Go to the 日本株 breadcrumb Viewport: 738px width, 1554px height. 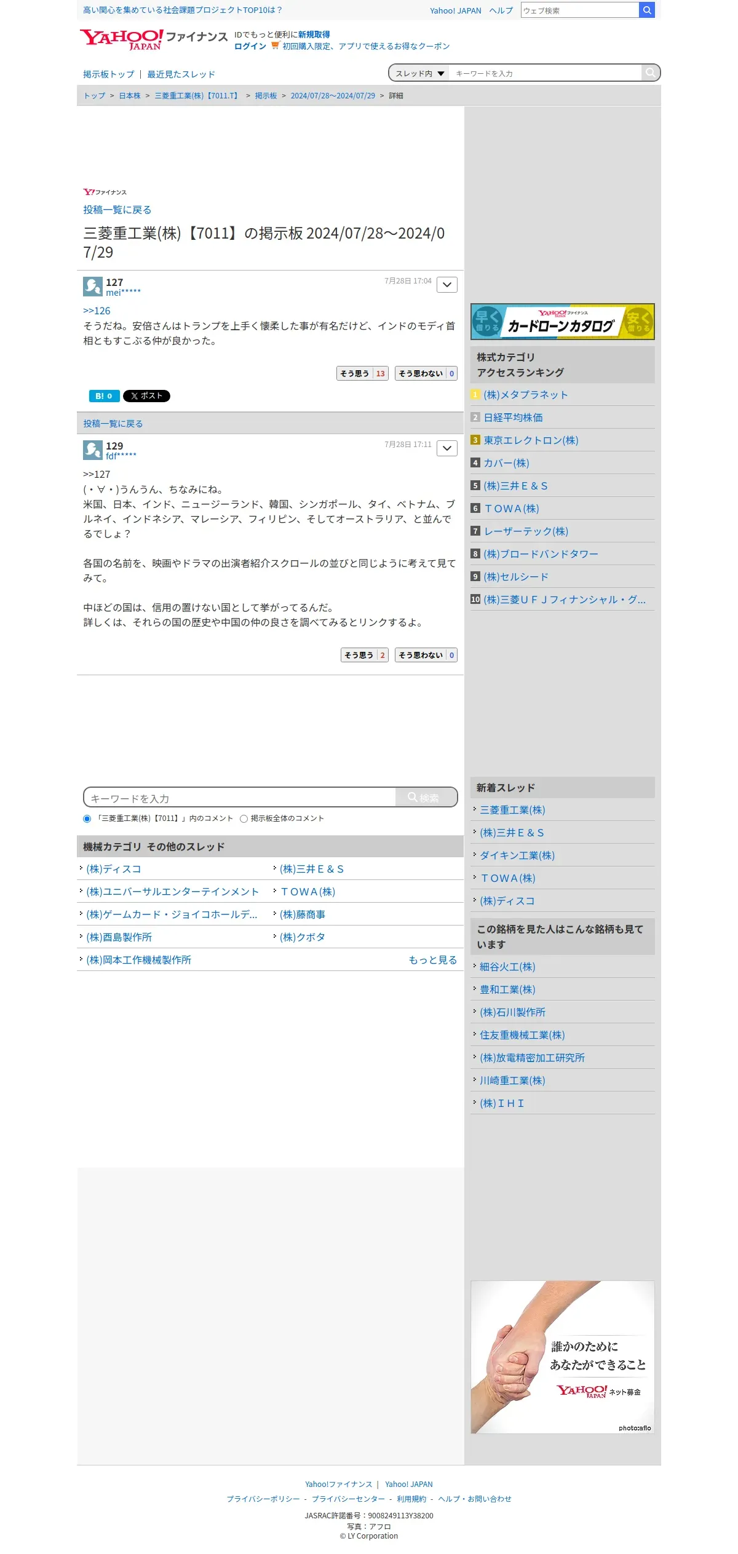tap(129, 96)
